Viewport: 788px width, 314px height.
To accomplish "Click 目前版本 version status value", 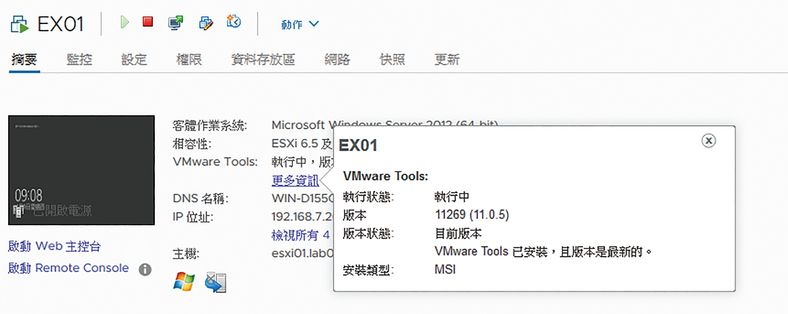I will click(458, 233).
